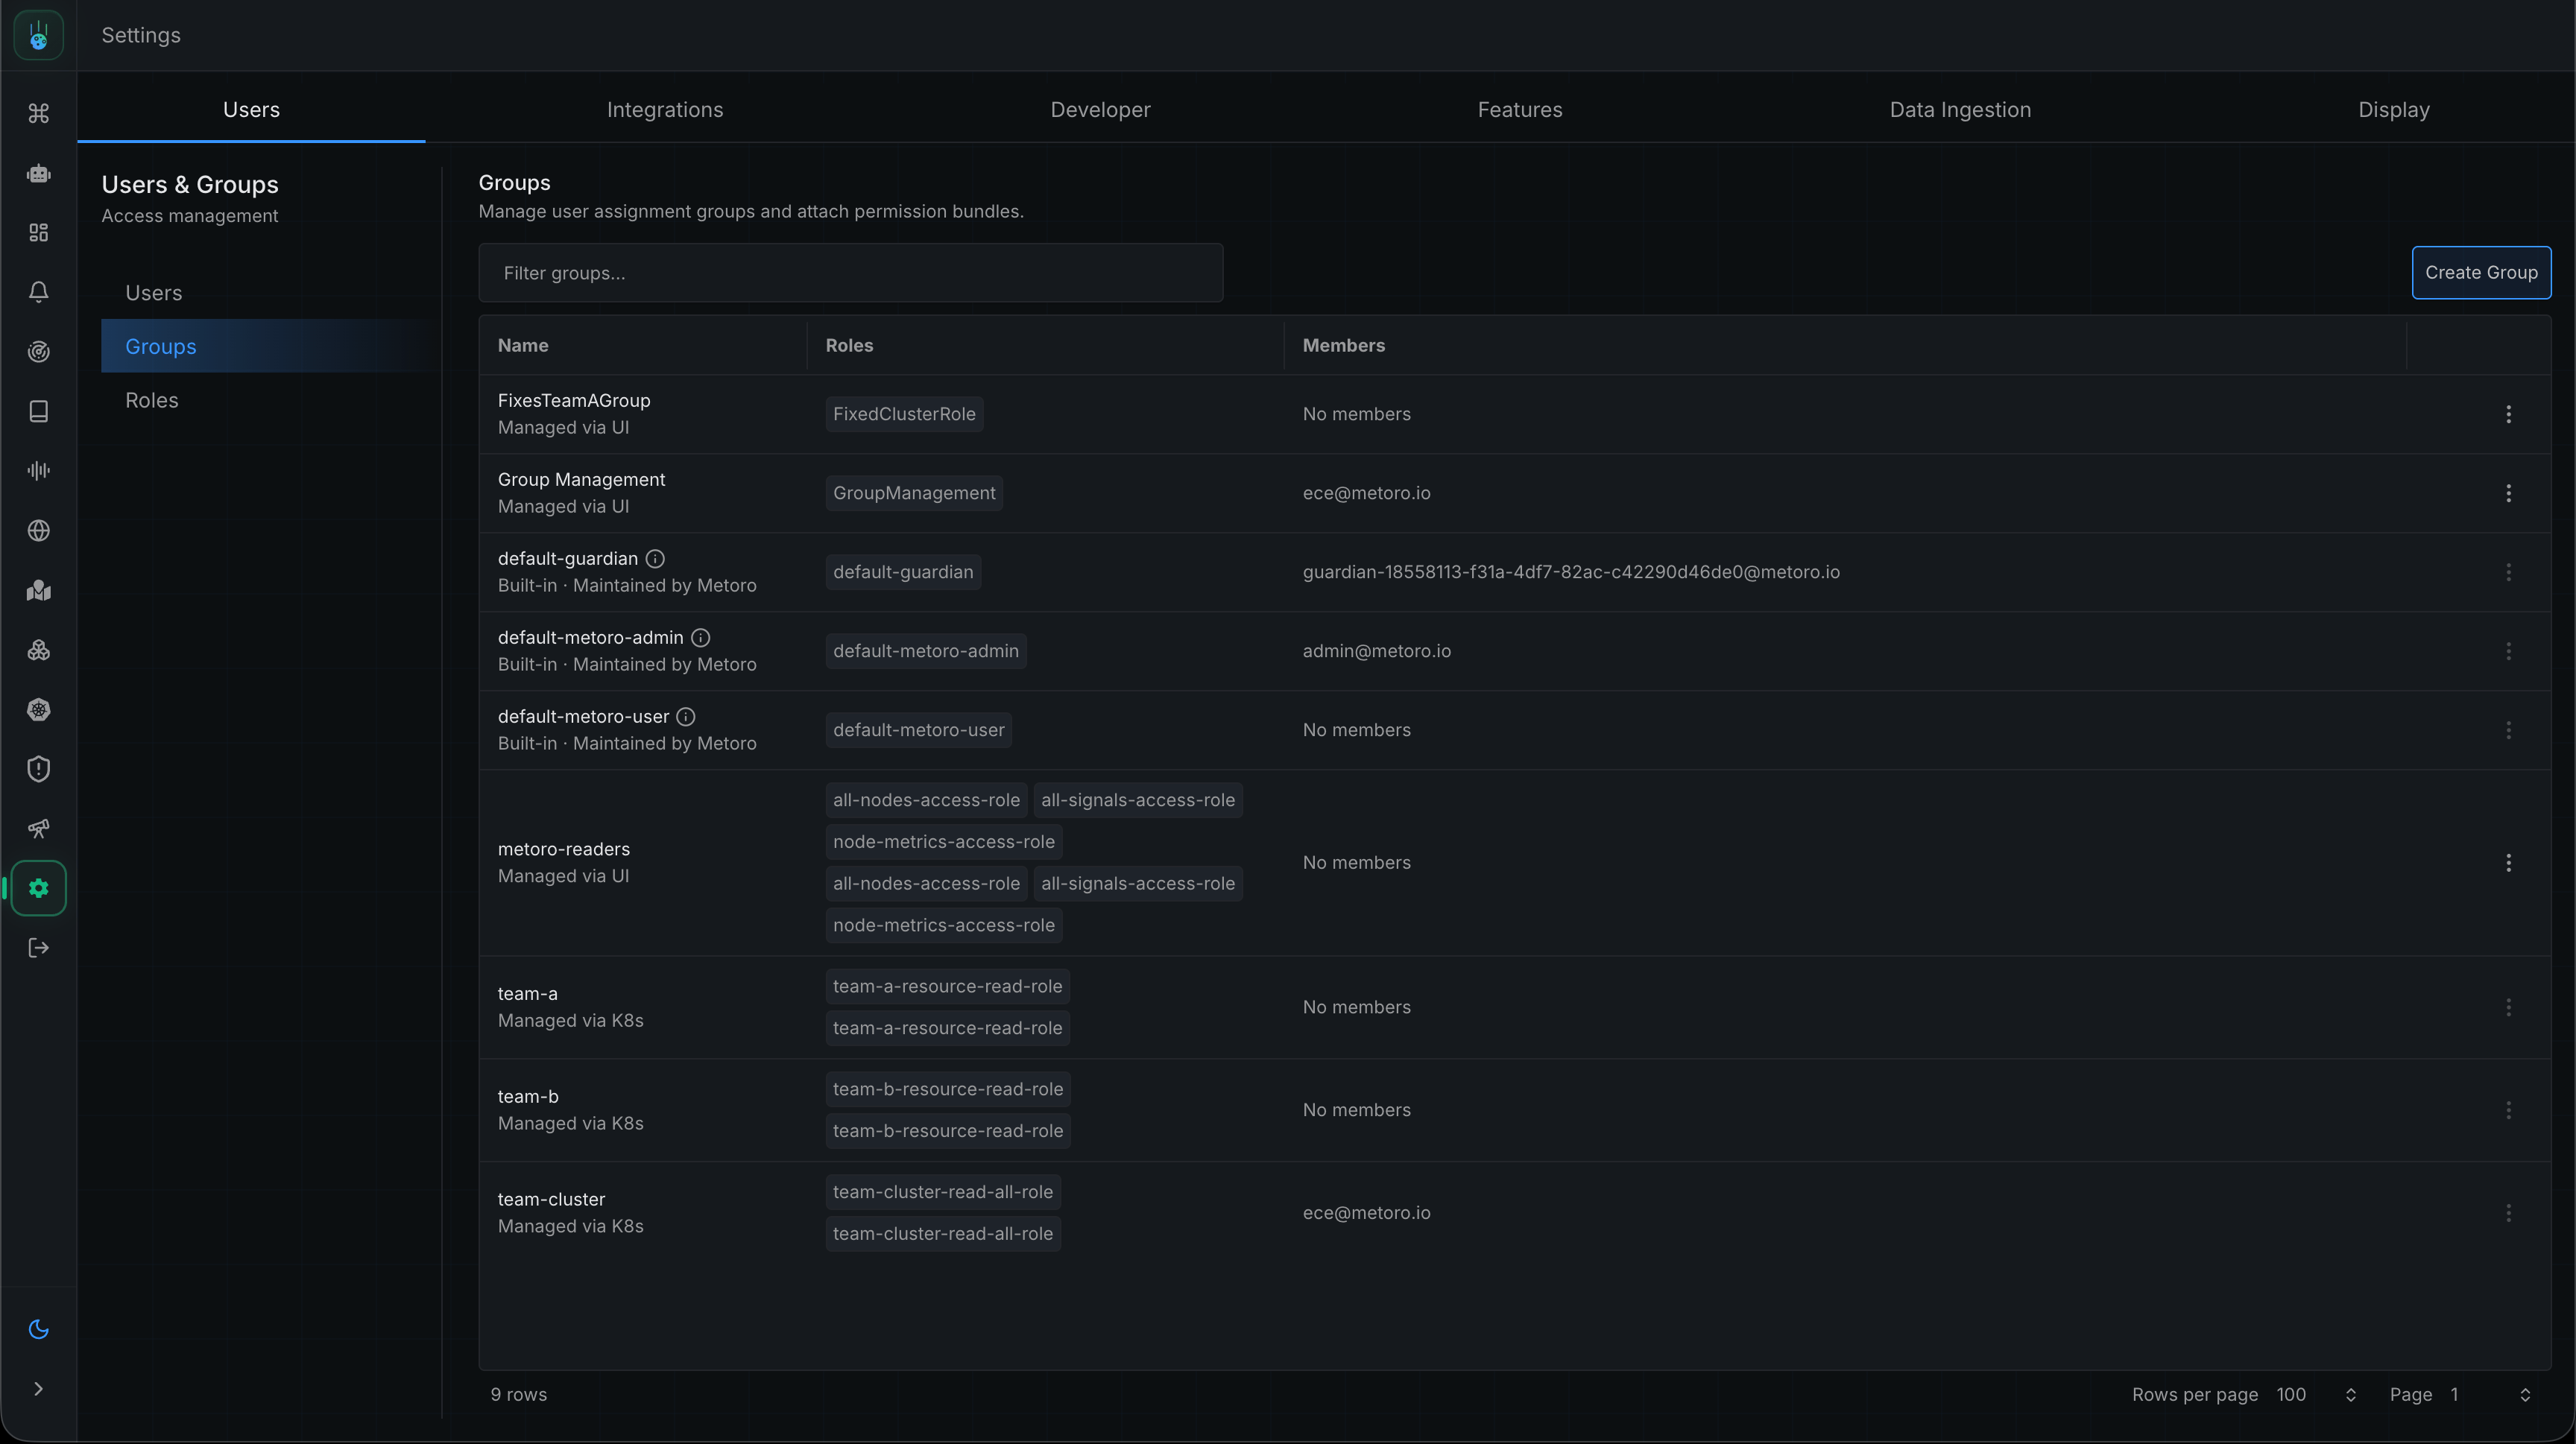Image resolution: width=2576 pixels, height=1444 pixels.
Task: Click the default-guardian role tag
Action: click(903, 571)
